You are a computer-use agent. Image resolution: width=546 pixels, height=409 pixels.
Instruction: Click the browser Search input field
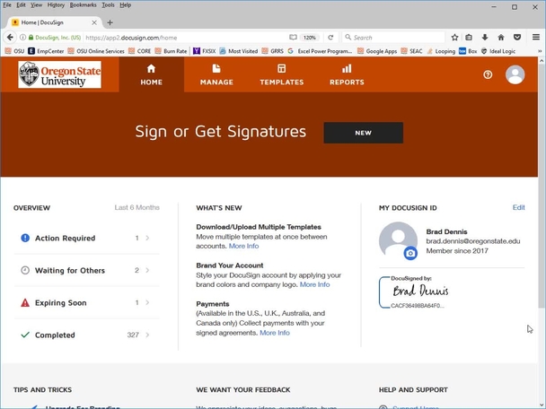[395, 38]
